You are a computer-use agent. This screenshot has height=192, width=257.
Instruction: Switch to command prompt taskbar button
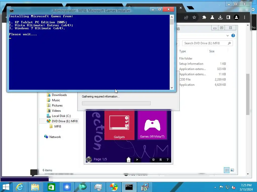coord(129,187)
